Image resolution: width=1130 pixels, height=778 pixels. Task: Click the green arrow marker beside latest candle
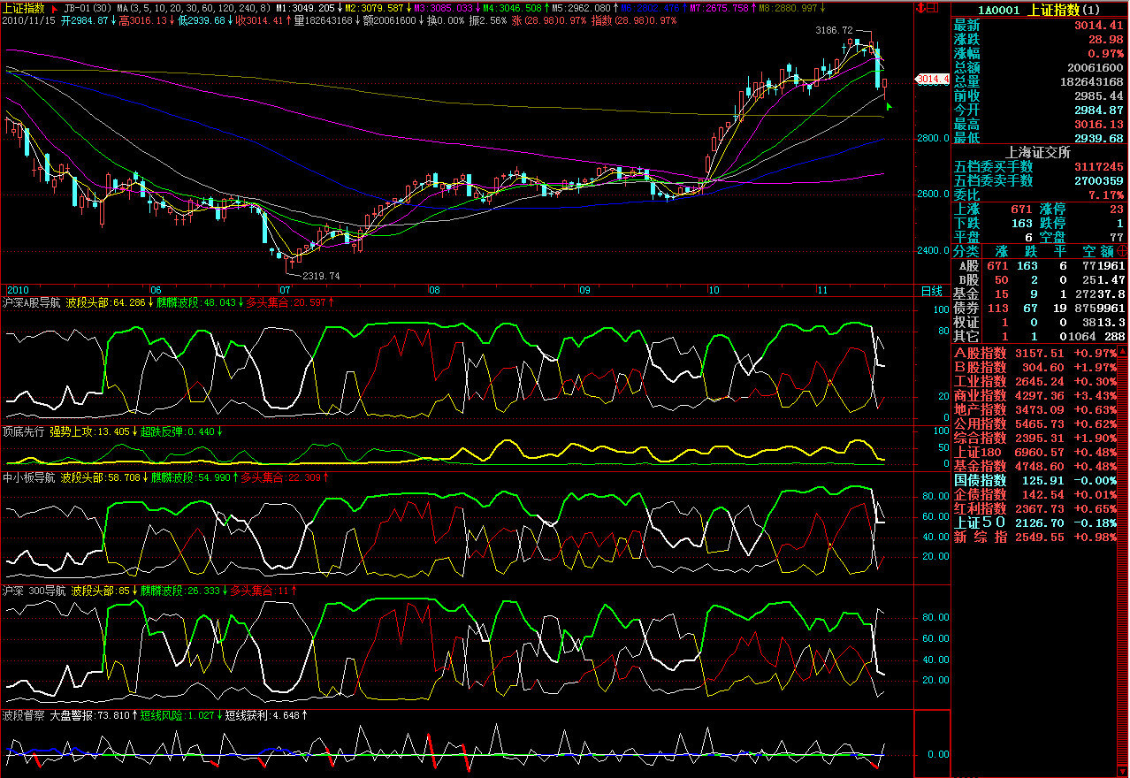point(889,106)
